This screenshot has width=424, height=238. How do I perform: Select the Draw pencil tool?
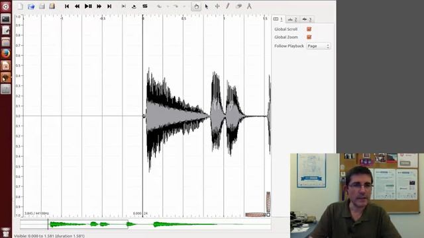pyautogui.click(x=228, y=6)
